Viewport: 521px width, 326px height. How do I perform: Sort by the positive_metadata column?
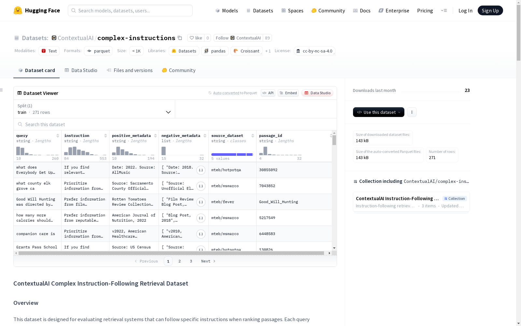[x=155, y=136]
